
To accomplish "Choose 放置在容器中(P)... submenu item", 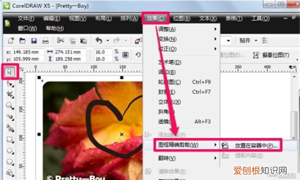I will pyautogui.click(x=256, y=146).
